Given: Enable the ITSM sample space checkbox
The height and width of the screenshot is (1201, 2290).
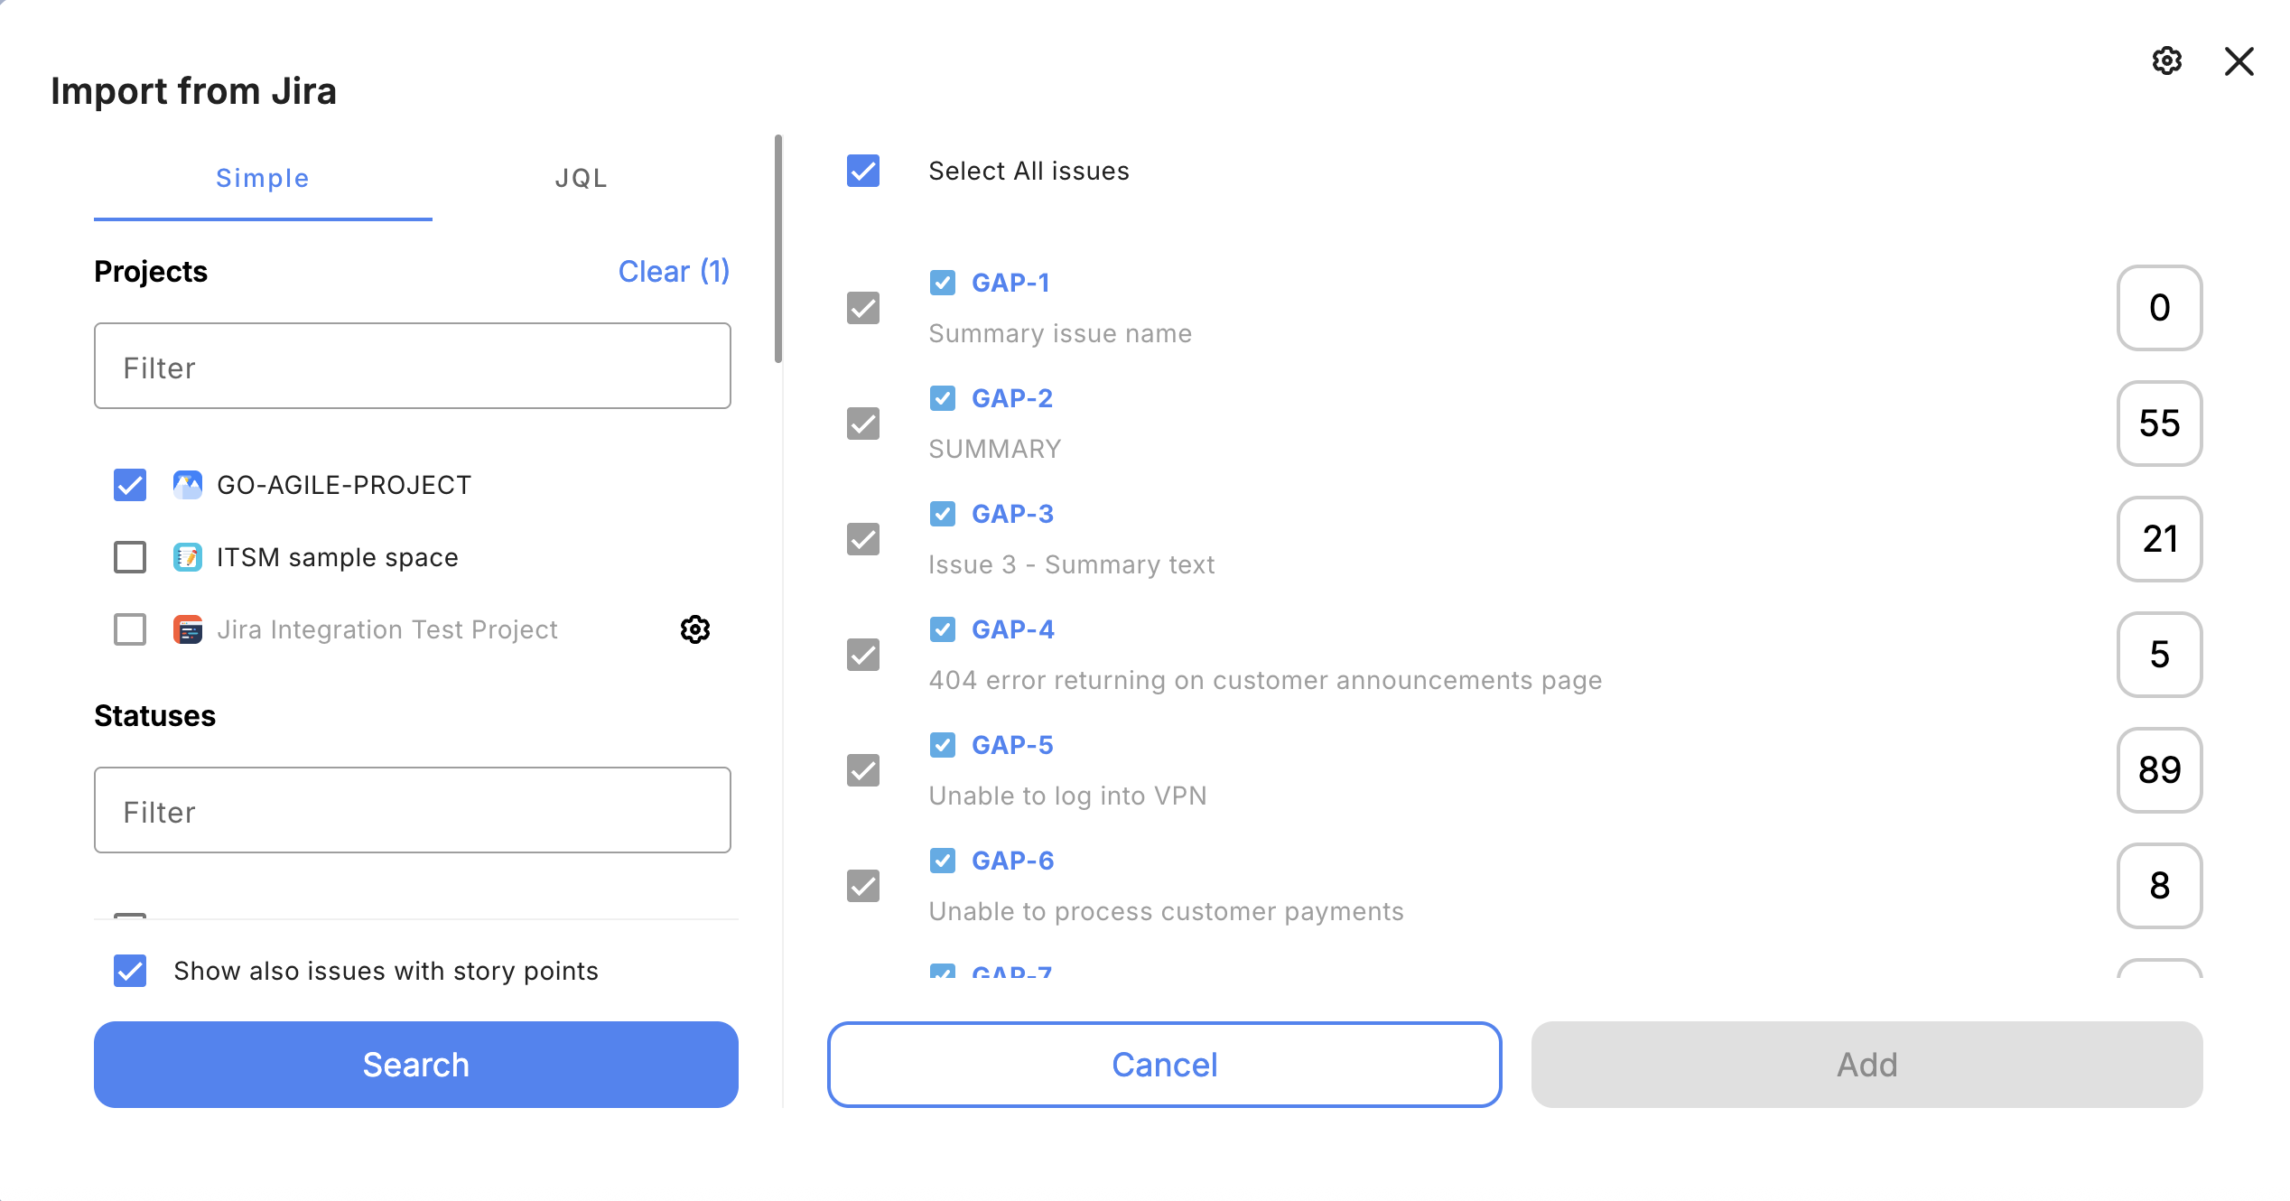Looking at the screenshot, I should (130, 557).
